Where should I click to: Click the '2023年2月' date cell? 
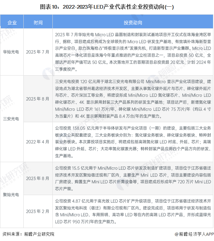click(37, 211)
